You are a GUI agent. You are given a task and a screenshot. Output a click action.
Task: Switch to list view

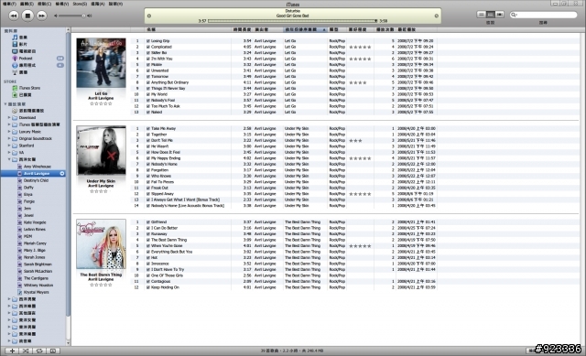click(x=482, y=15)
